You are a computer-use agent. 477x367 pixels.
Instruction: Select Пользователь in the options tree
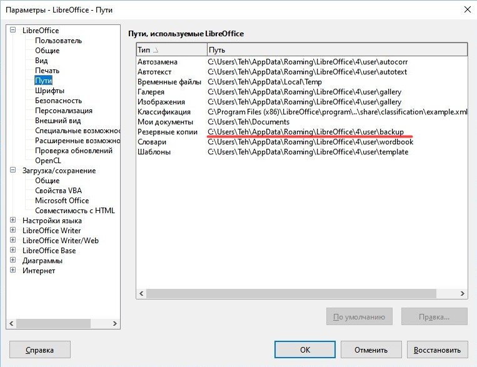pos(58,41)
